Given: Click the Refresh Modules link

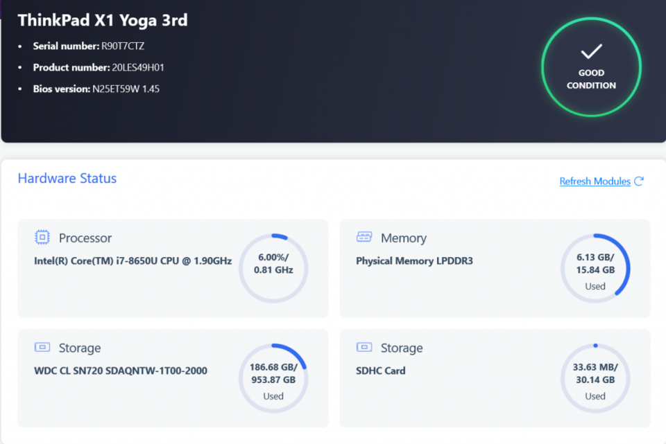Looking at the screenshot, I should [595, 181].
